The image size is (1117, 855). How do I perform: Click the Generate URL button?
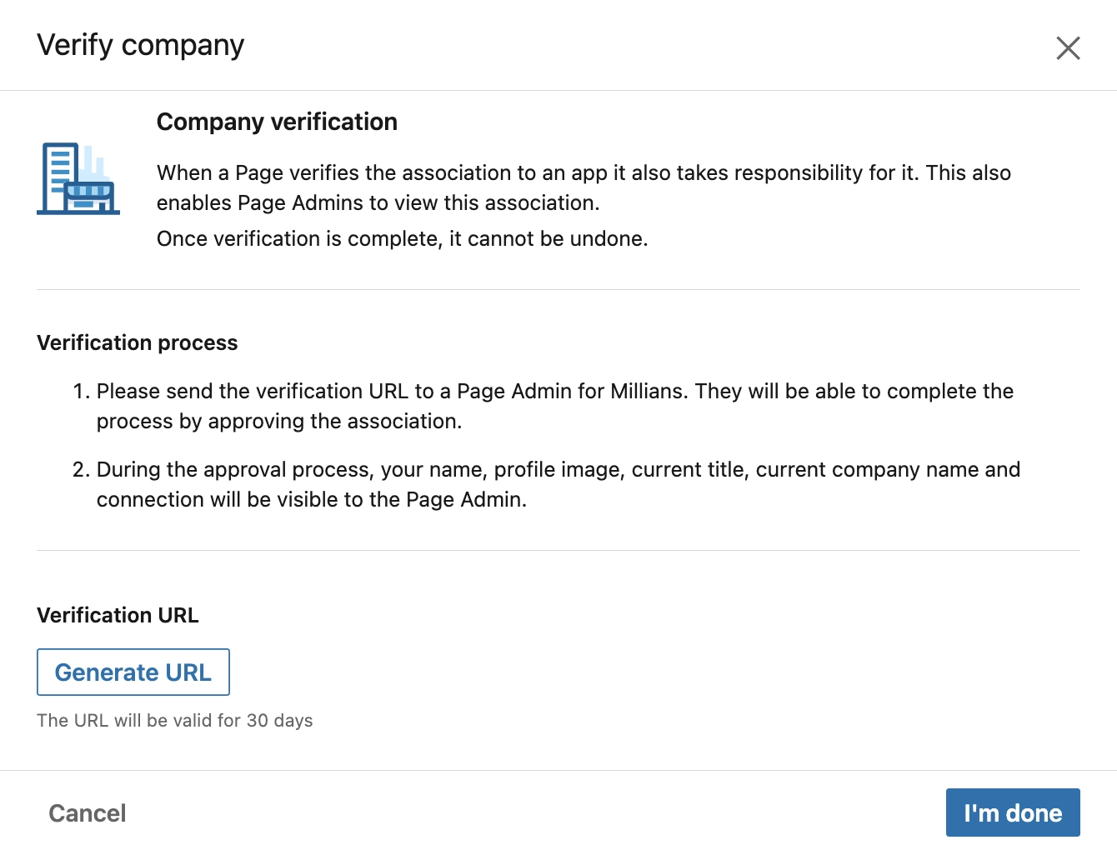pos(133,672)
